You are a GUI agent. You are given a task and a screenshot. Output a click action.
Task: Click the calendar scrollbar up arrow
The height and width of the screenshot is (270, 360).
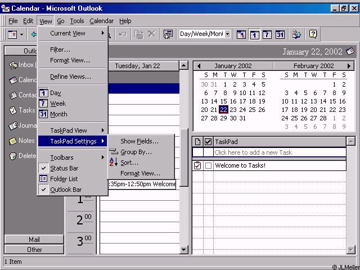point(183,66)
